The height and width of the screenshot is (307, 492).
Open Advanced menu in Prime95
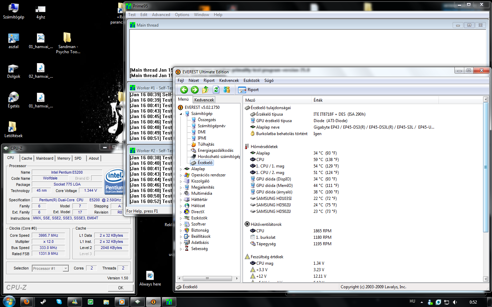pyautogui.click(x=161, y=15)
